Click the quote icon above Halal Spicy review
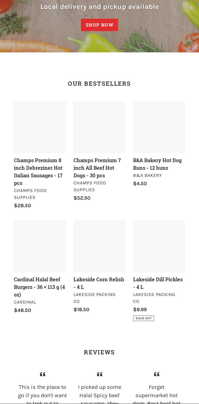Screen dimensions: 199x404 (100, 374)
